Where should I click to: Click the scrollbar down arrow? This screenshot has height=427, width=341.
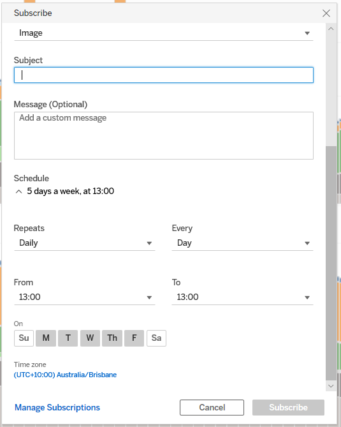point(331,386)
